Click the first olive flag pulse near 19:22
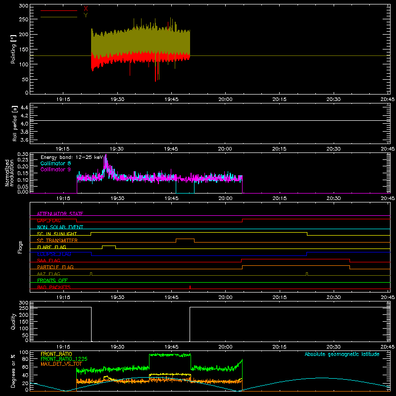Screen dimensions: 396x396 pos(91,274)
